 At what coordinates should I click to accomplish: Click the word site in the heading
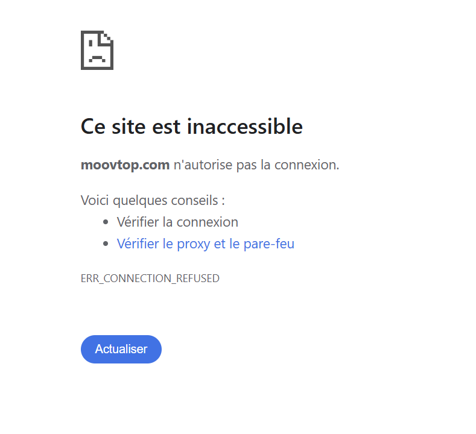[x=129, y=127]
